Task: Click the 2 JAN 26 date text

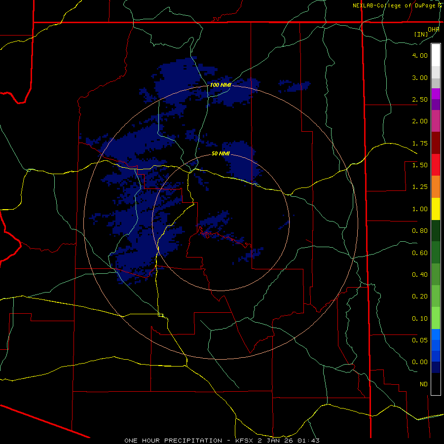Action: pyautogui.click(x=275, y=441)
